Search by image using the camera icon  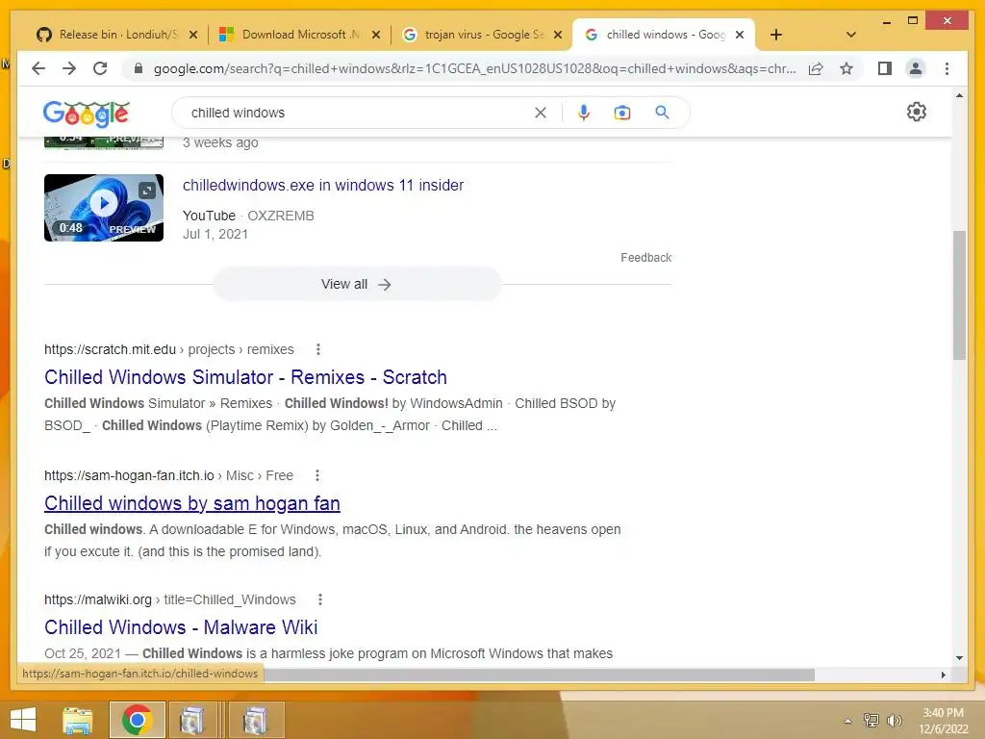pos(622,113)
